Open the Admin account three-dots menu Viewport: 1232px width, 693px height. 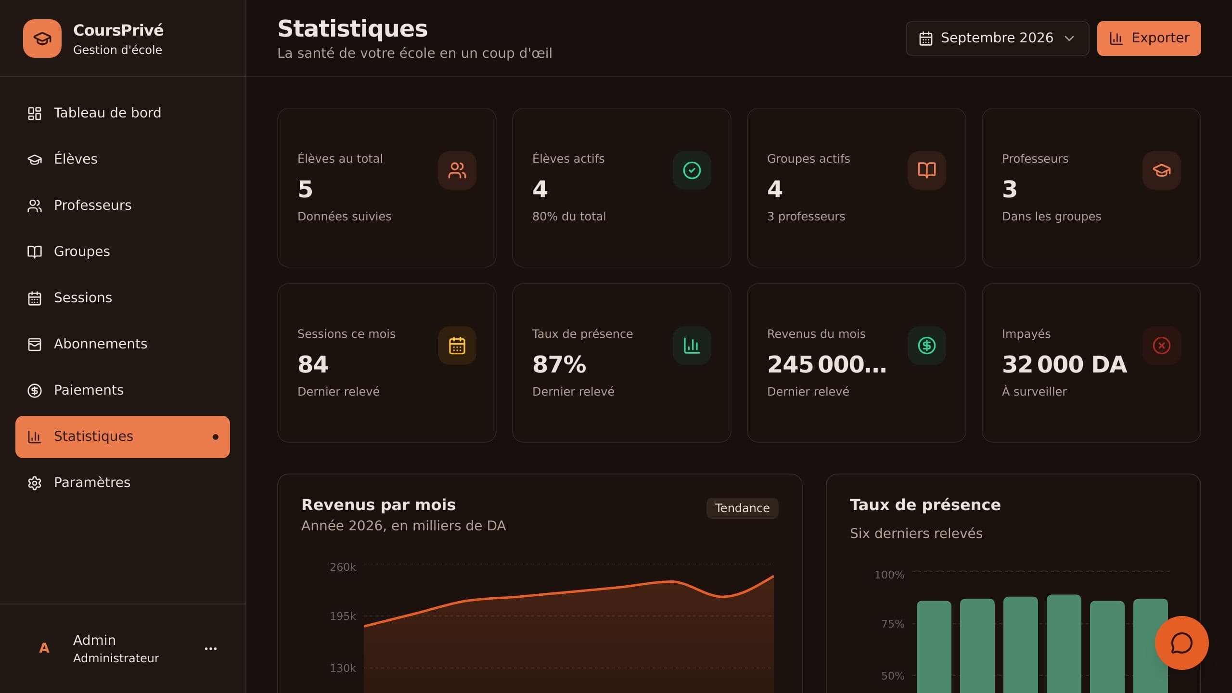click(211, 649)
